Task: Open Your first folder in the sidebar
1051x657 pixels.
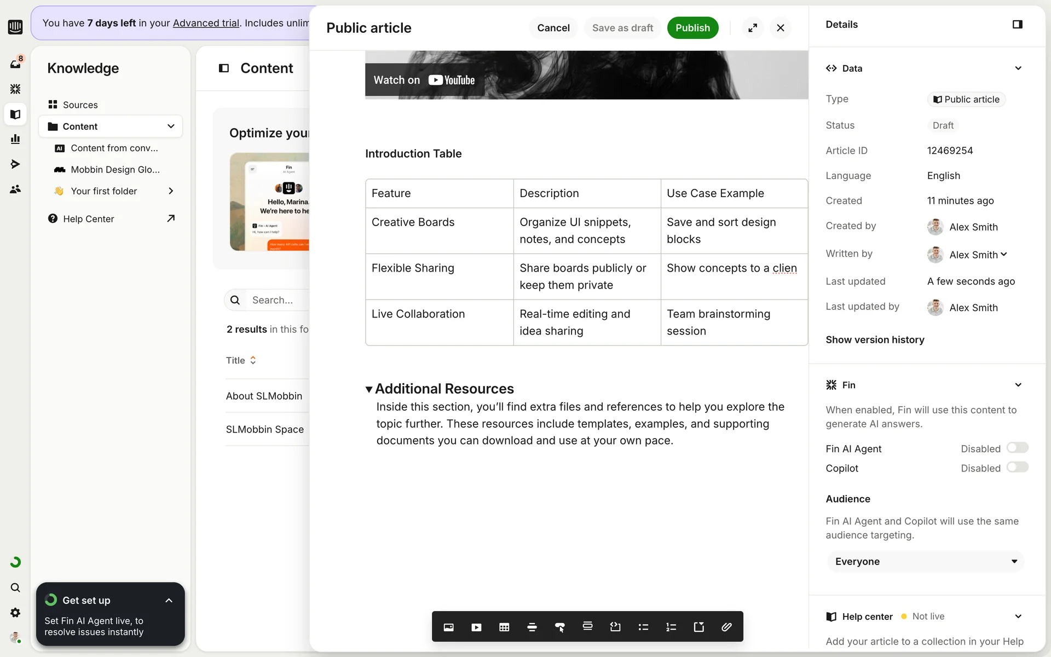Action: [104, 191]
